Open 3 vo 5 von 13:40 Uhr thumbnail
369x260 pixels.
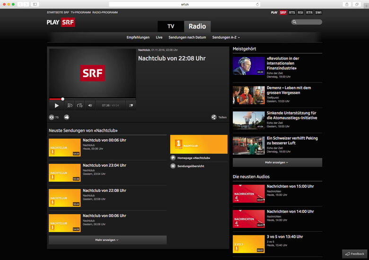(x=249, y=244)
